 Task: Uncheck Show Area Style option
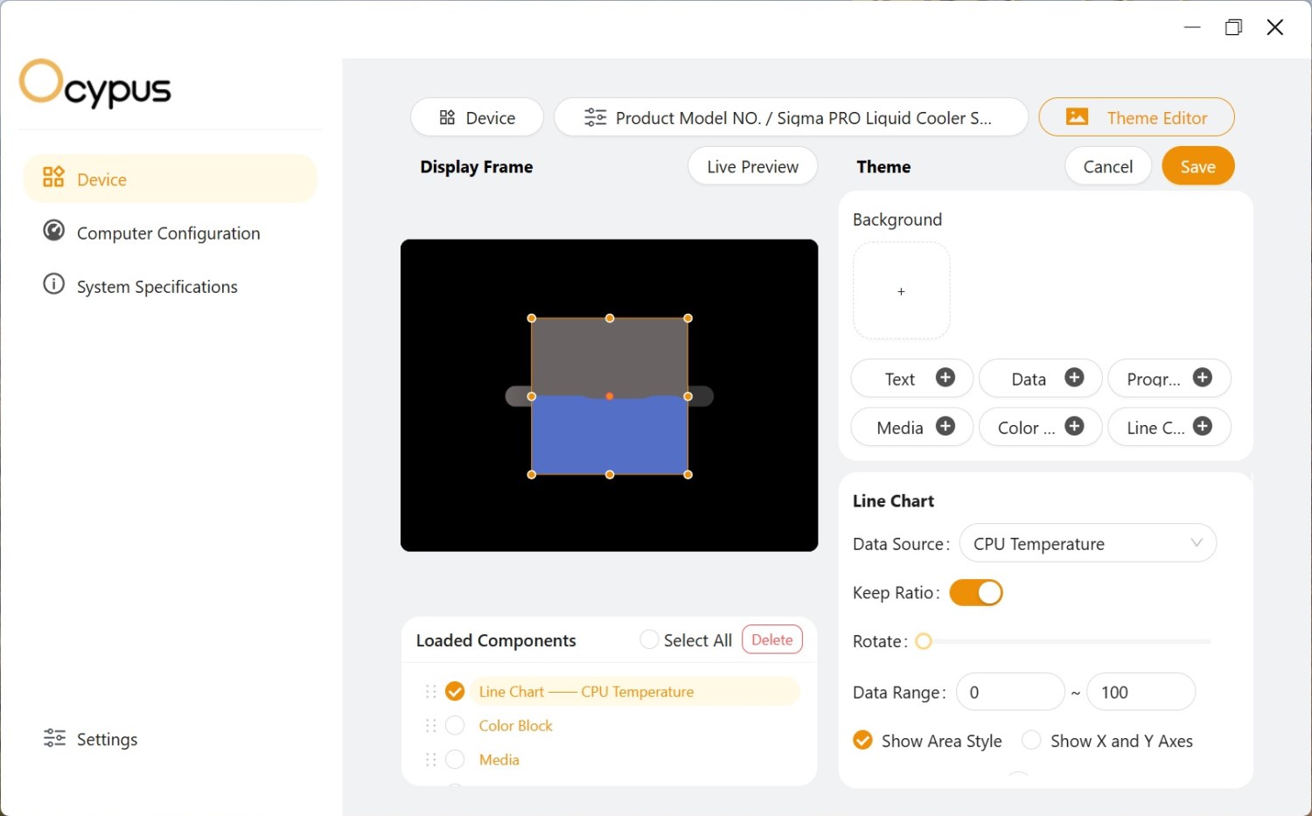coord(862,741)
